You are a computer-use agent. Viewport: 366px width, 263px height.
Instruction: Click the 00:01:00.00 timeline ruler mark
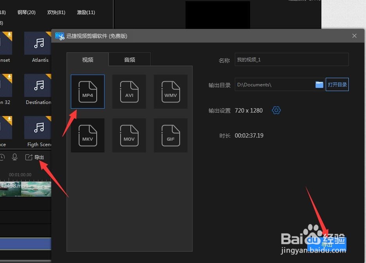pyautogui.click(x=20, y=175)
